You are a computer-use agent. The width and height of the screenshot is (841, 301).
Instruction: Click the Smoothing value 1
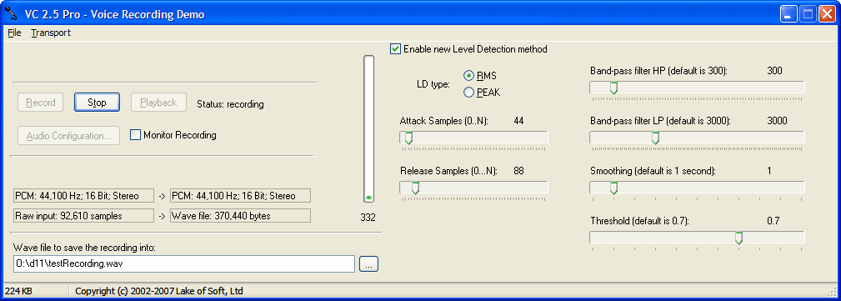[x=769, y=171]
